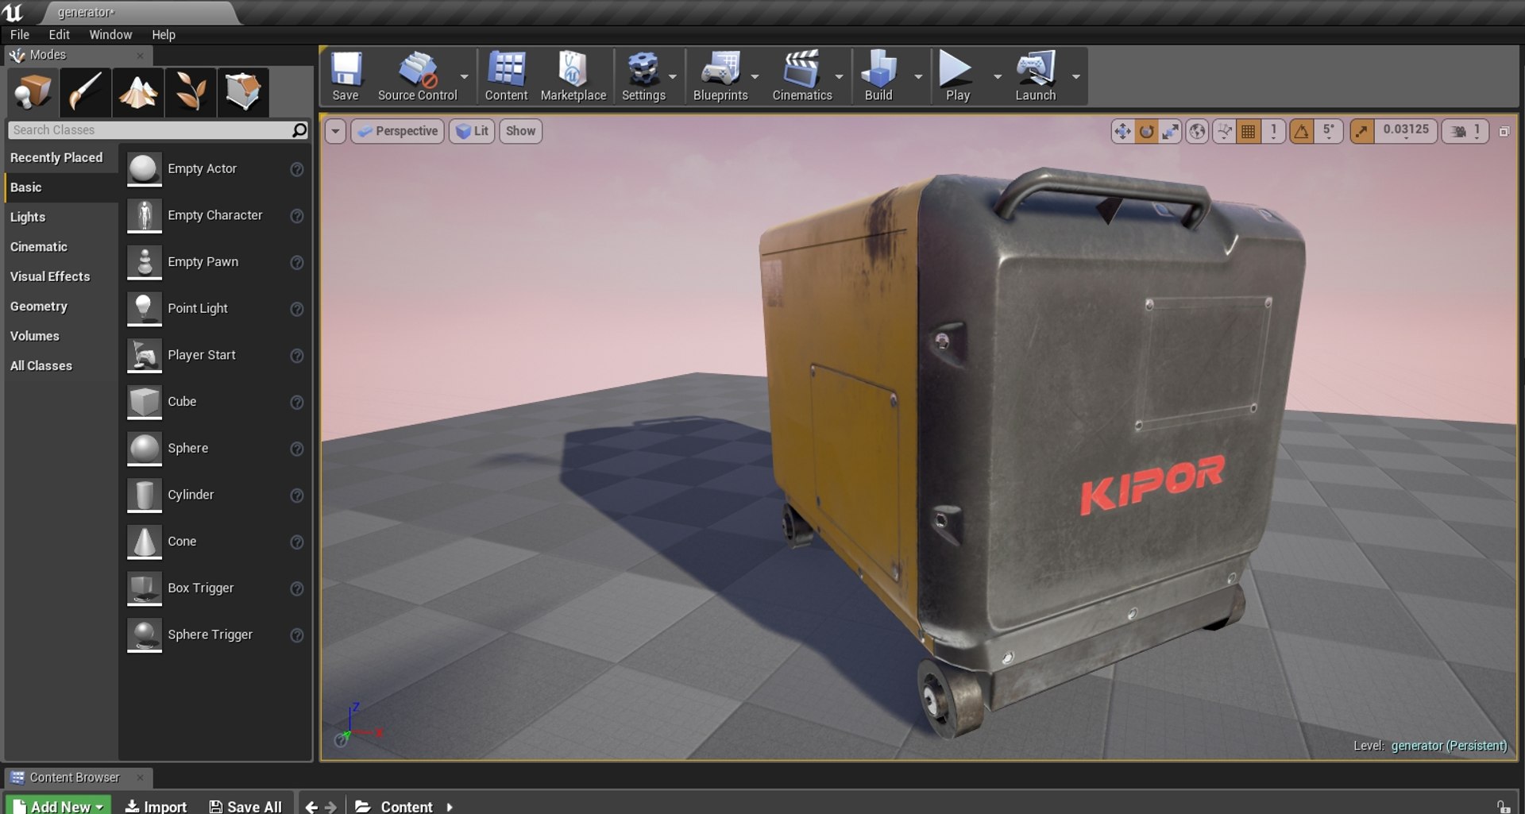
Task: Select the Place mode icon
Action: click(33, 92)
